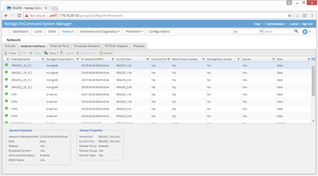Filter the Subnet column

pyautogui.click(x=273, y=59)
